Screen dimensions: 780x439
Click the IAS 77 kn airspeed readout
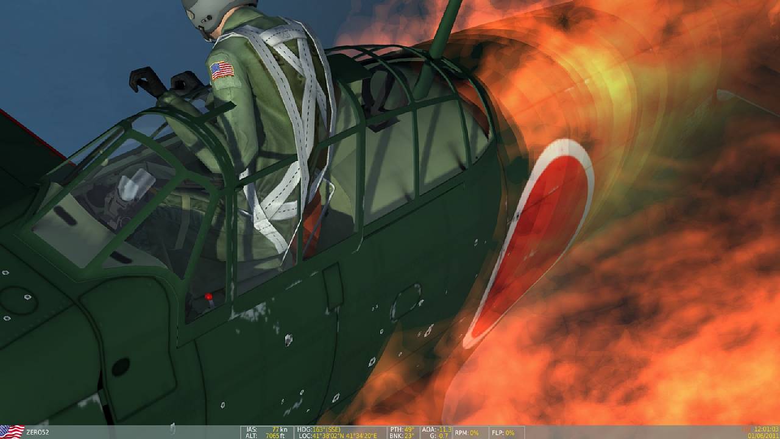click(x=266, y=429)
